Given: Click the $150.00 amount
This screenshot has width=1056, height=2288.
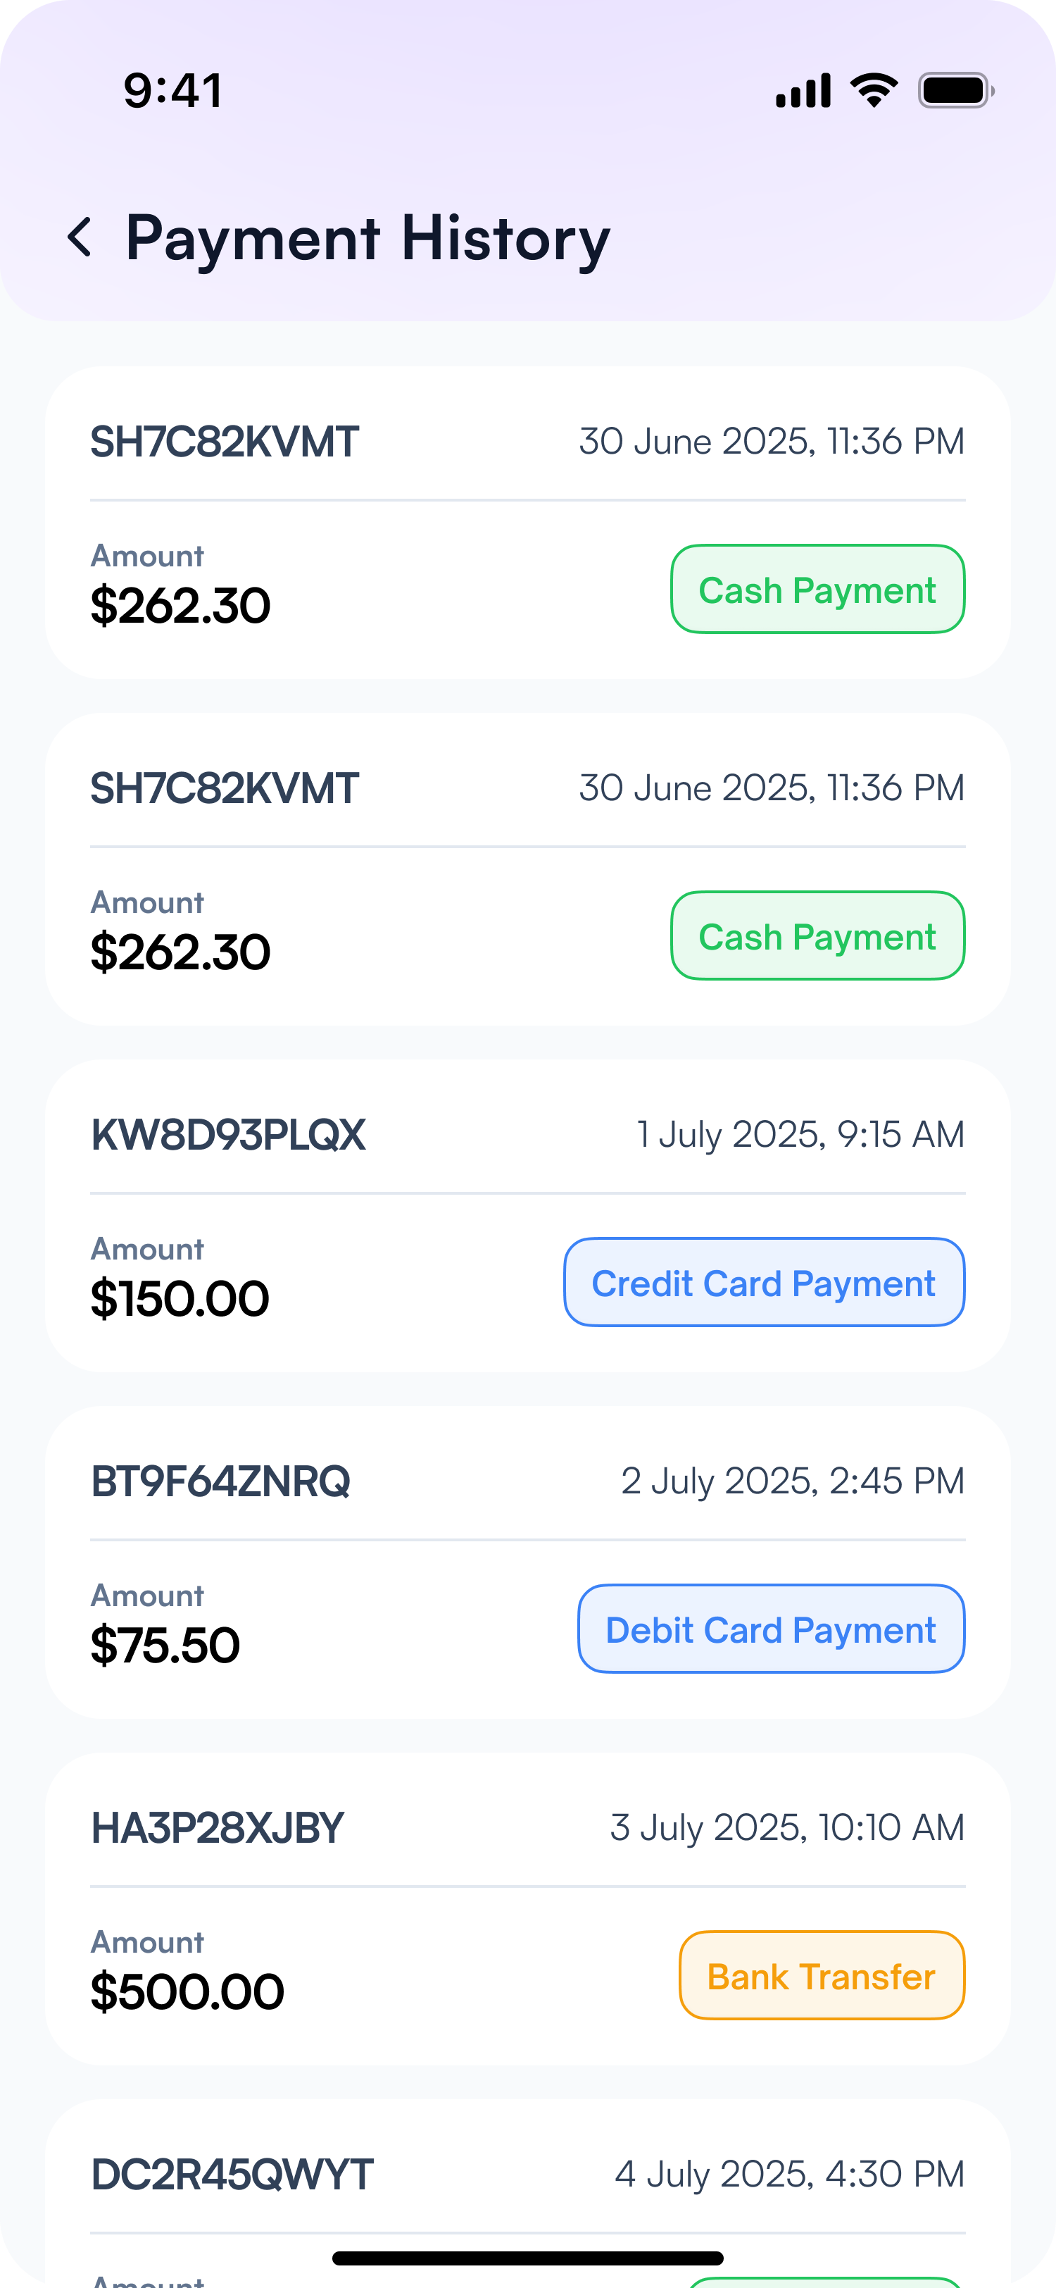Looking at the screenshot, I should [180, 1298].
